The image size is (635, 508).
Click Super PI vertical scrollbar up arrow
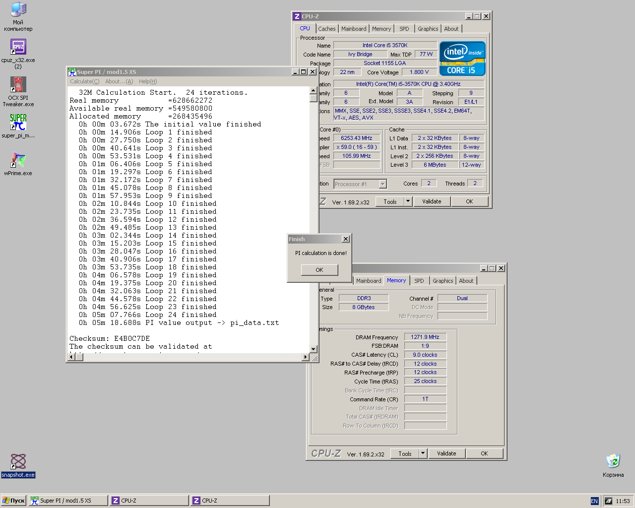(313, 90)
